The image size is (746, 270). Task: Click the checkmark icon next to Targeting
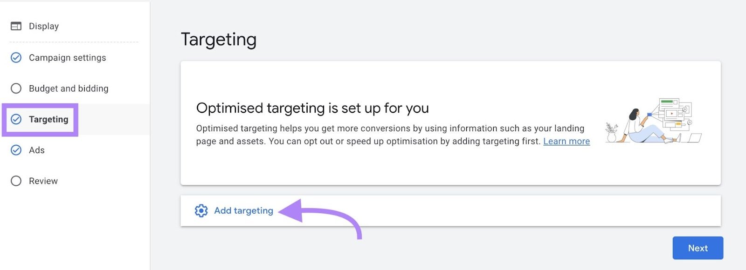pos(17,119)
